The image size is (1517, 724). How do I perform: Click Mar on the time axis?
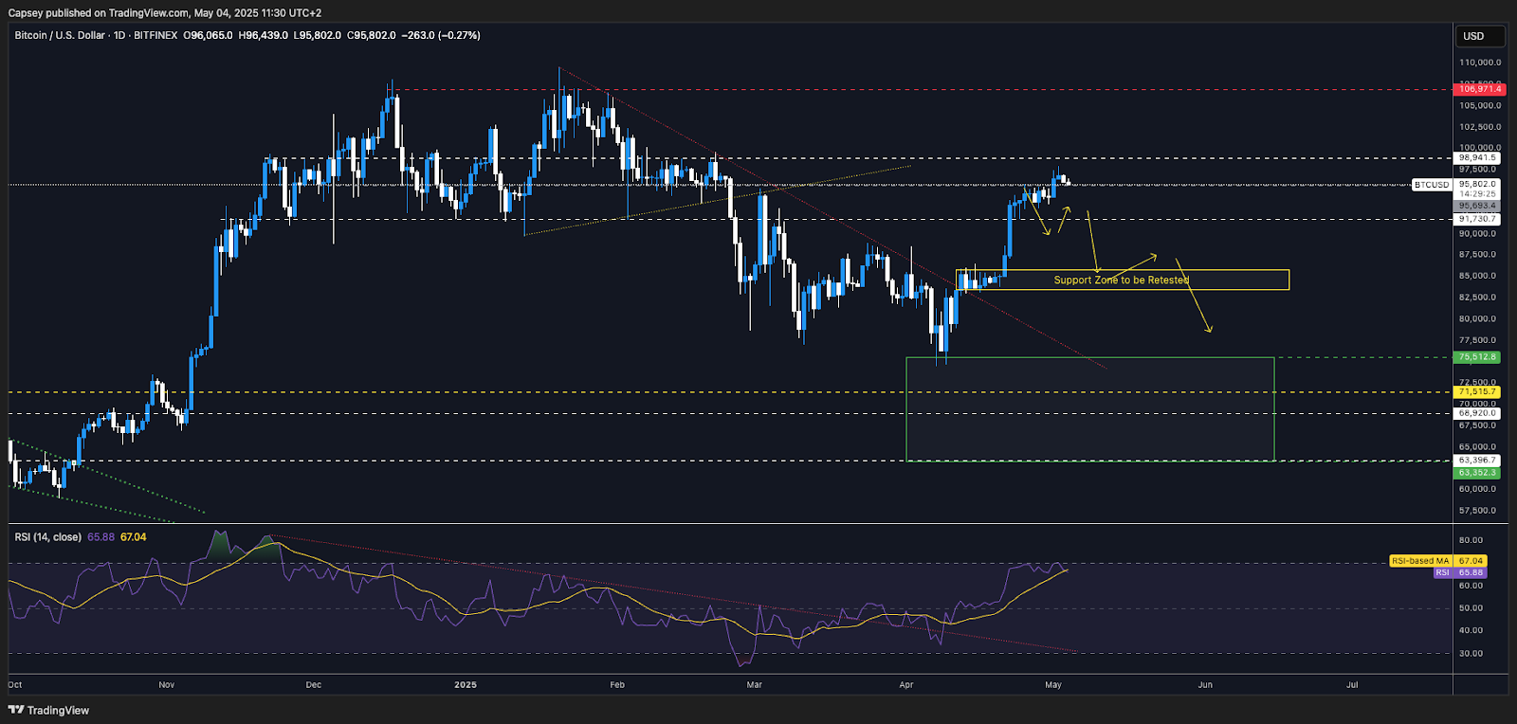coord(755,684)
